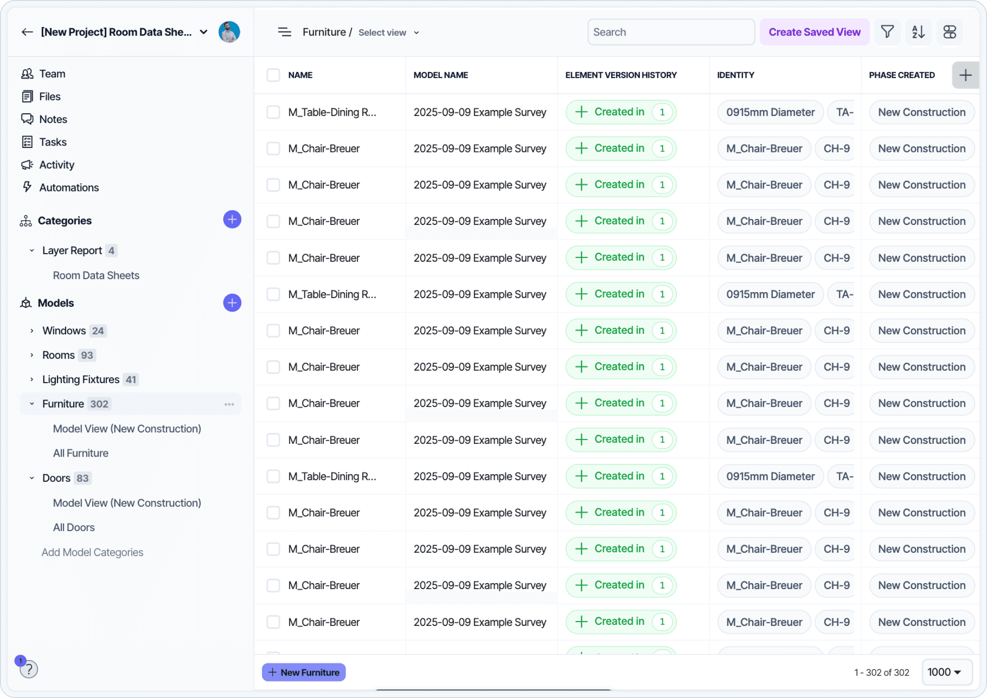Image resolution: width=987 pixels, height=698 pixels.
Task: Expand the Windows model category
Action: 32,331
